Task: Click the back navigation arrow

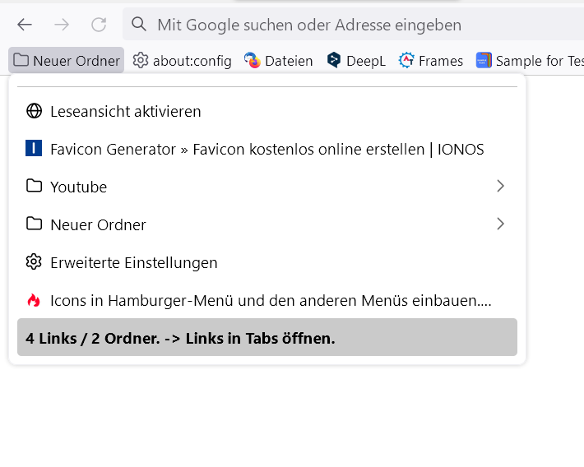Action: click(x=25, y=25)
